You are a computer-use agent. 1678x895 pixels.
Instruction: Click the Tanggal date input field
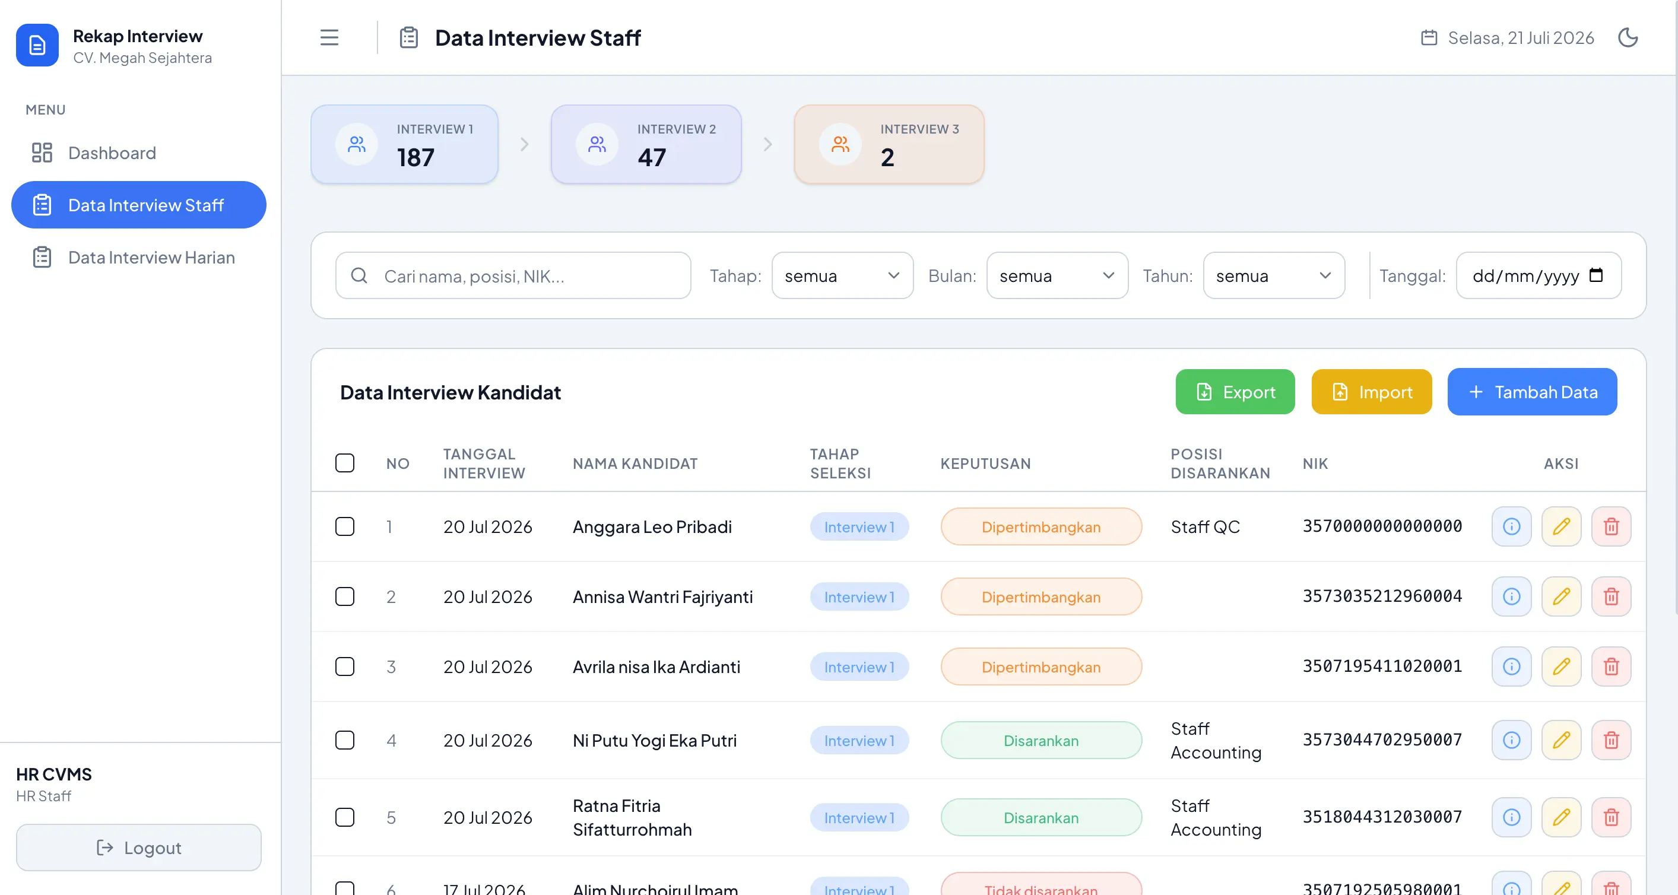(x=1539, y=275)
